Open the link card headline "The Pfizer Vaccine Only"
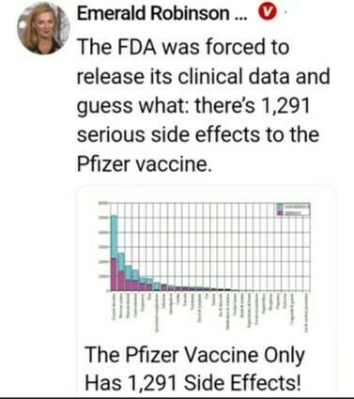The height and width of the screenshot is (399, 354). coord(194,355)
